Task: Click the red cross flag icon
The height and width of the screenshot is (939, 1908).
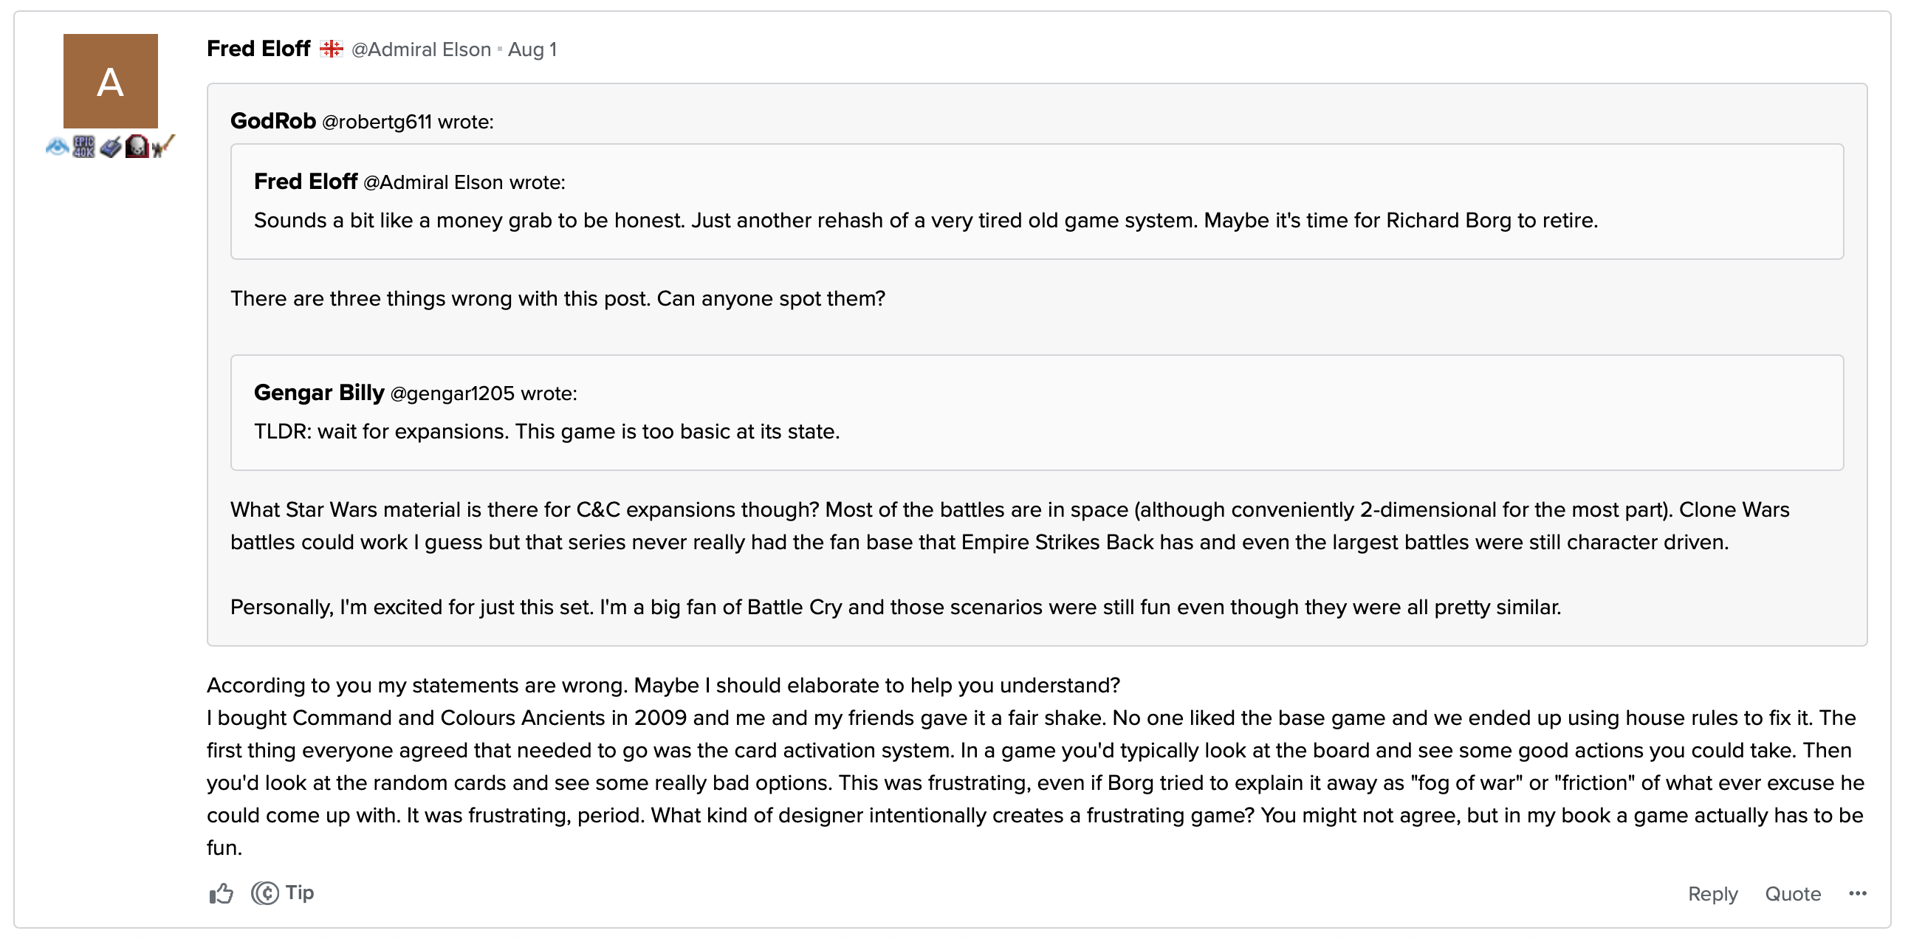Action: tap(331, 49)
